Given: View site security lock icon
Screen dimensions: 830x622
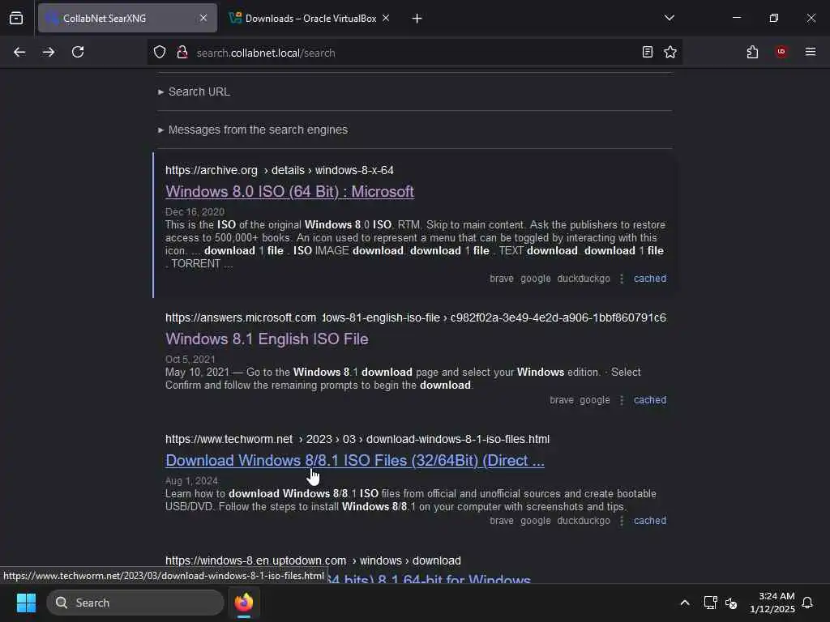Looking at the screenshot, I should click(x=182, y=53).
